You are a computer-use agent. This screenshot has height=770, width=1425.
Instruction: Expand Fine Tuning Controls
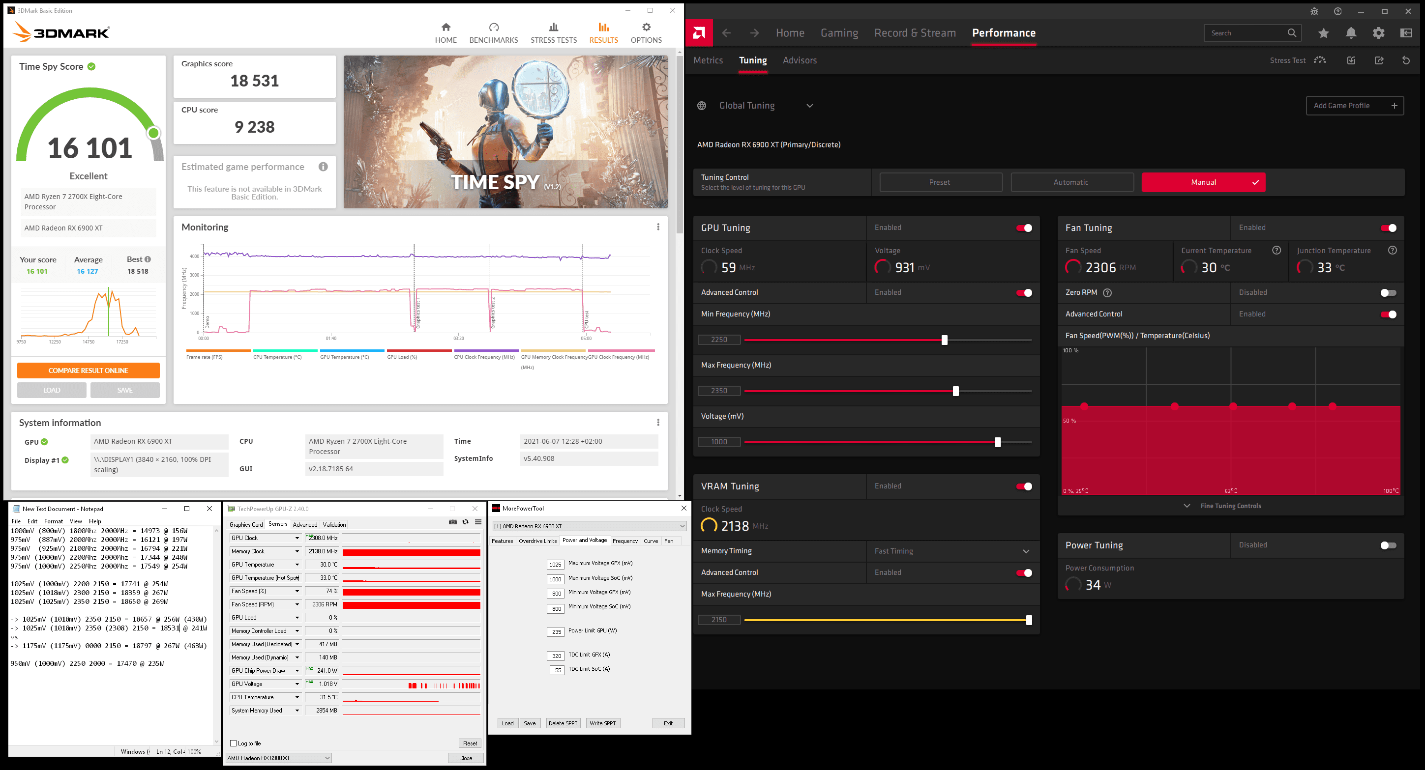(1230, 506)
